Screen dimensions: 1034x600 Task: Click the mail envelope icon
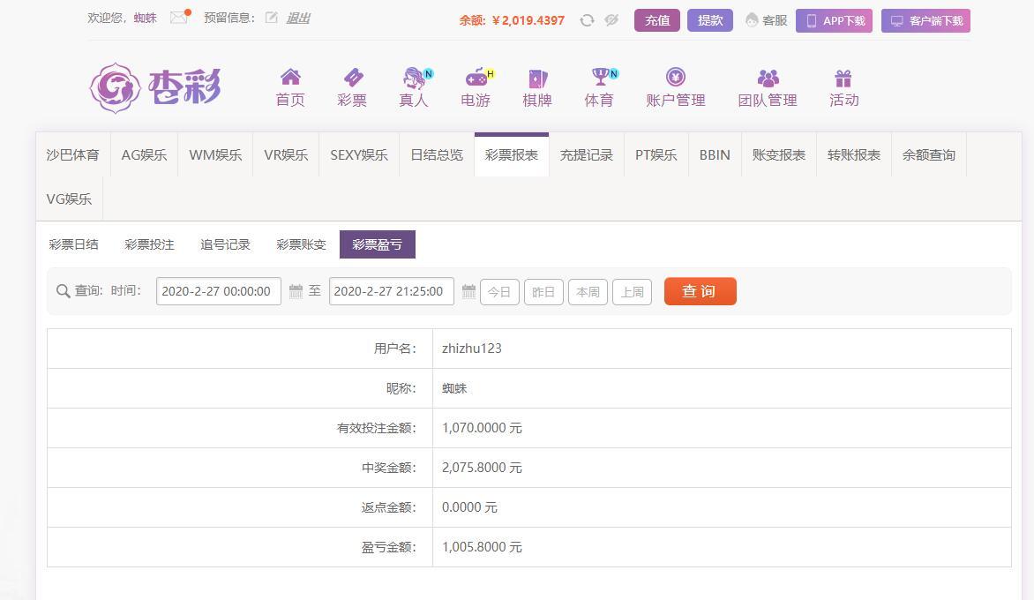(179, 18)
